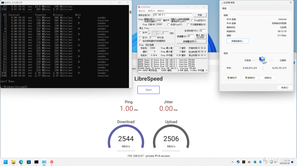Viewport: 297px width, 166px height.
Task: Click 属性(P) button in Ethernet status
Action: pos(232,78)
